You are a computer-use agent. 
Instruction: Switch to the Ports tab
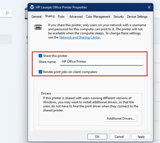pyautogui.click(x=61, y=17)
